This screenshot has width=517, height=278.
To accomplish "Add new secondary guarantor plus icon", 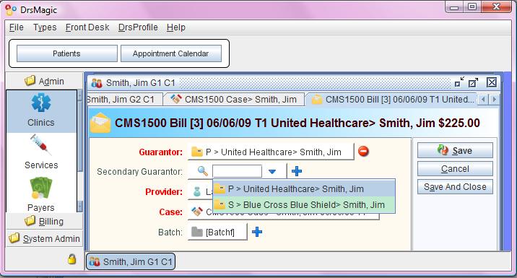I will coord(297,171).
